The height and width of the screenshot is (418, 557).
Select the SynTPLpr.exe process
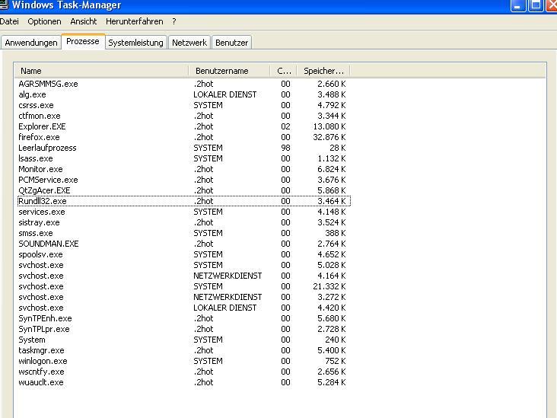click(184, 329)
